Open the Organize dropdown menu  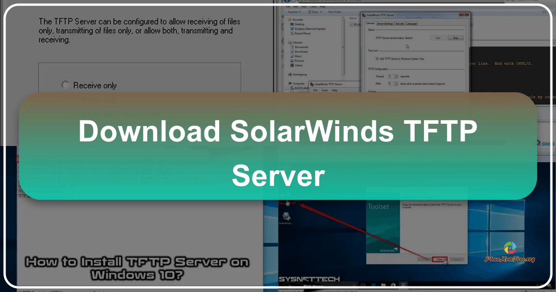coord(294,12)
